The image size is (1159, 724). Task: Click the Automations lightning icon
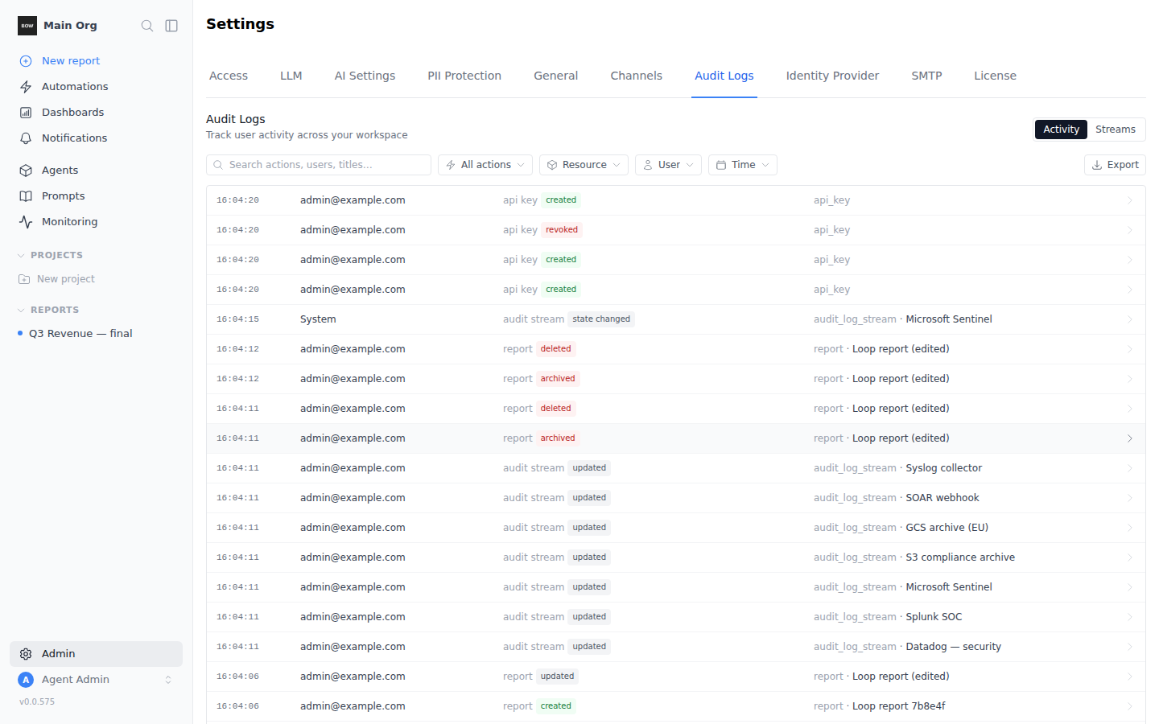tap(26, 87)
